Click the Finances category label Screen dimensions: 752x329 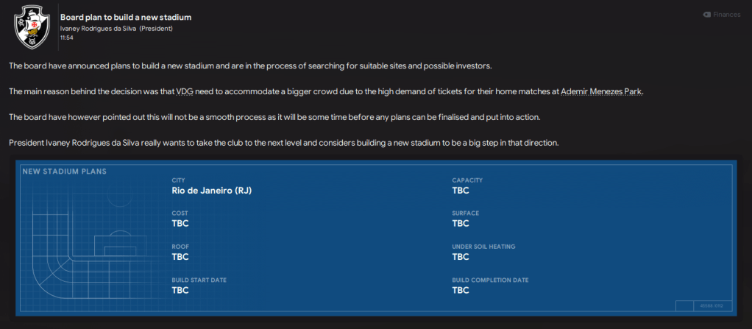click(x=727, y=14)
